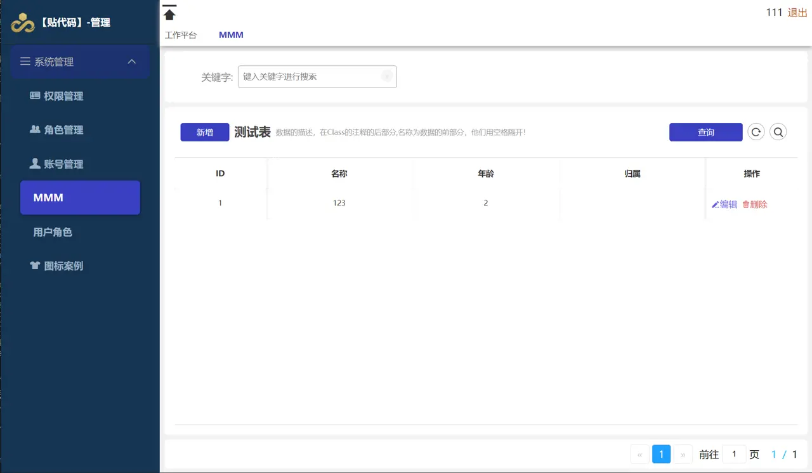Click the 操作 column header
812x473 pixels.
(752, 174)
